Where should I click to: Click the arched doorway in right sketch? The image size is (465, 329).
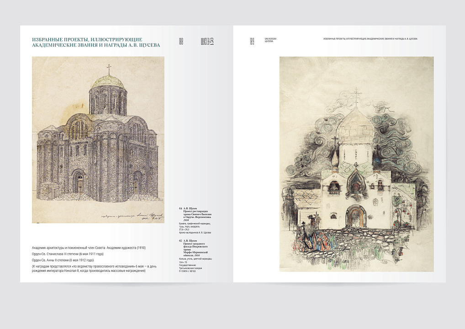(x=355, y=216)
